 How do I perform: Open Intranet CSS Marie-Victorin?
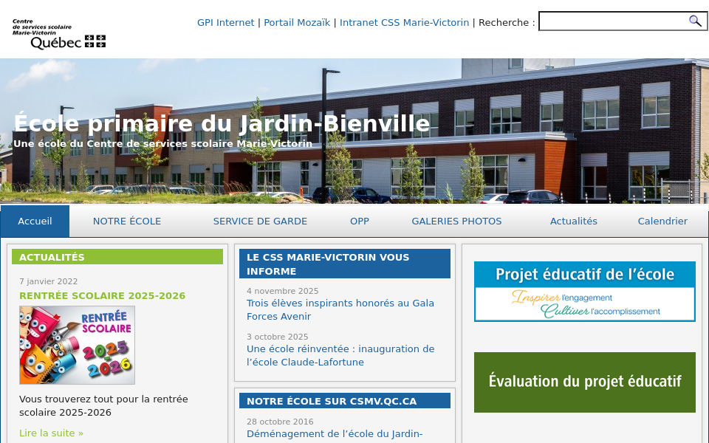(404, 22)
